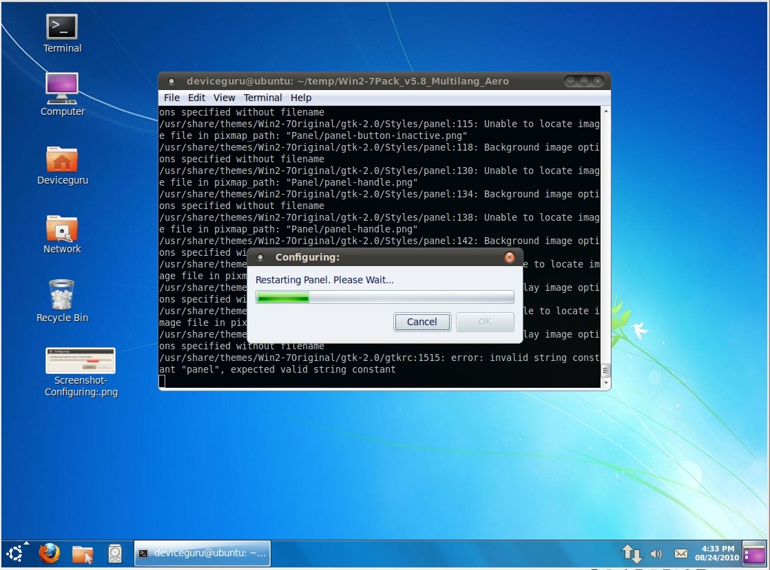Click the terminal scrollbar up arrow
Image resolution: width=770 pixels, height=570 pixels.
(606, 111)
